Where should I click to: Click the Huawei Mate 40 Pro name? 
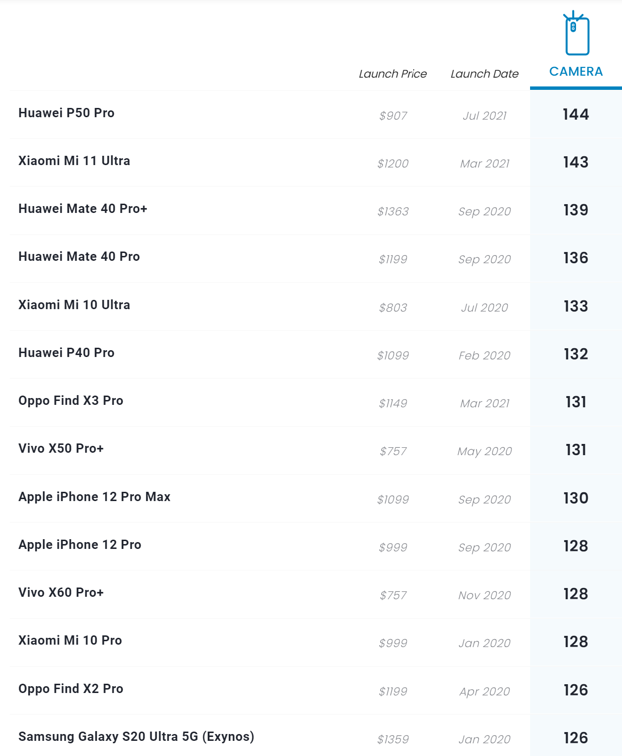point(79,256)
